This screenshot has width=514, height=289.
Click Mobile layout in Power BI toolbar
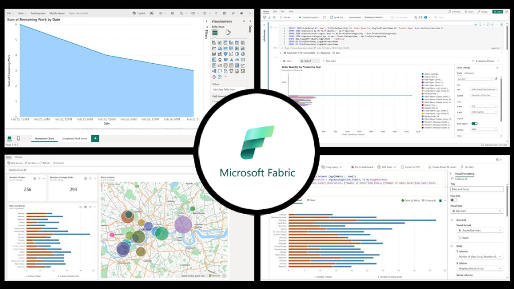[57, 14]
